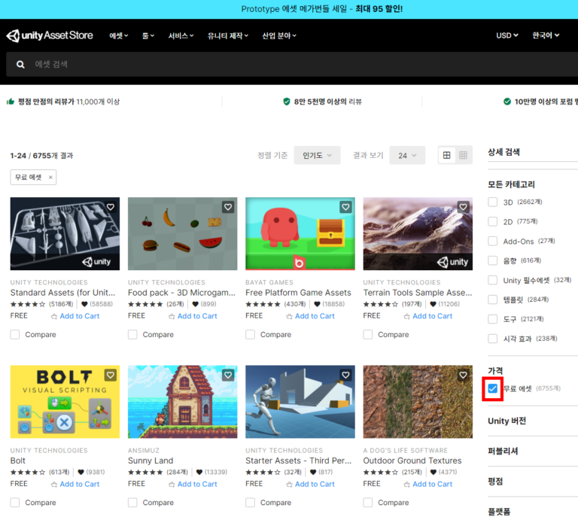Focus the 에셋 검색 search field
Image resolution: width=578 pixels, height=520 pixels.
(x=292, y=65)
